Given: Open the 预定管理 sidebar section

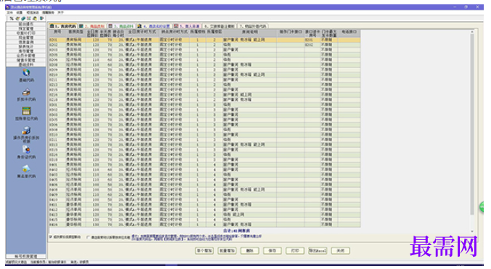Looking at the screenshot, I should tap(26, 28).
